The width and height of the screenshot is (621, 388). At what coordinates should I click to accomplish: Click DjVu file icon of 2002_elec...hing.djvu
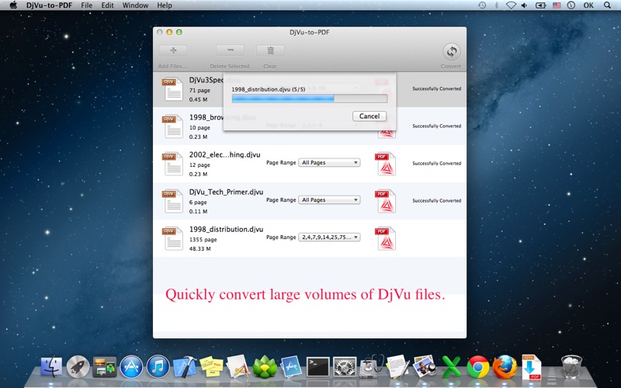coord(172,164)
